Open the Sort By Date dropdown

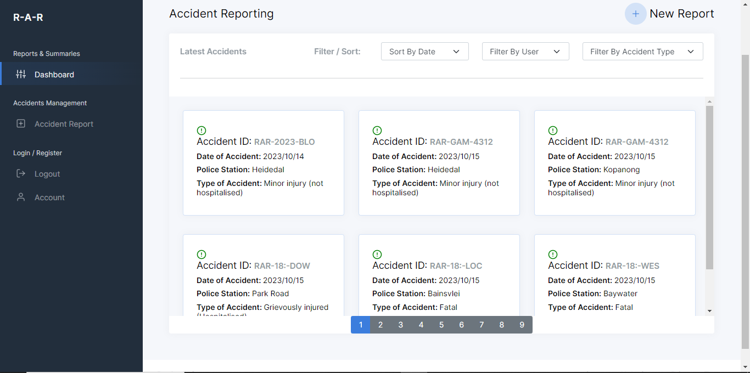coord(424,52)
